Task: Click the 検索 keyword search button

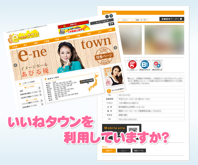Action: [x=111, y=24]
